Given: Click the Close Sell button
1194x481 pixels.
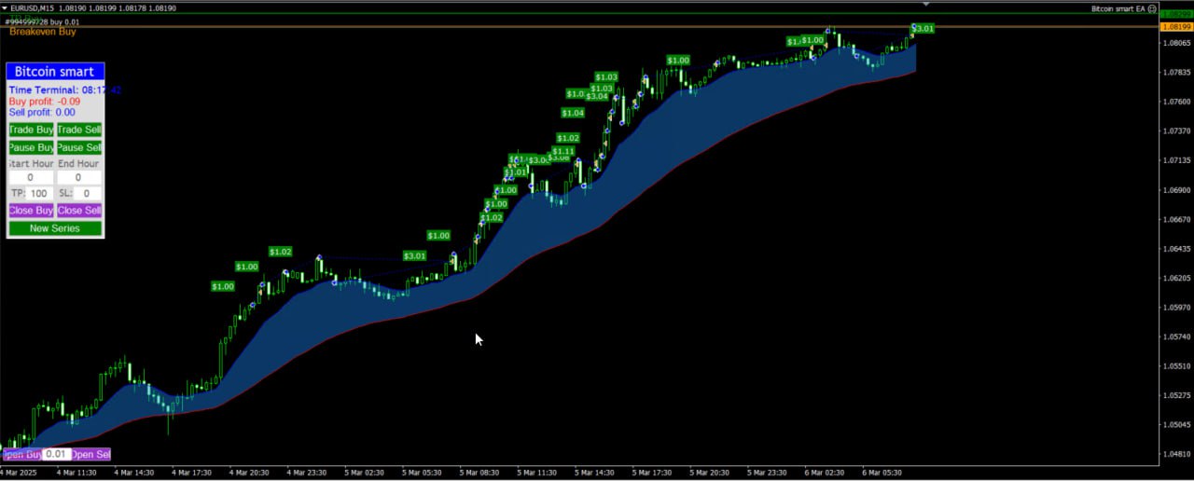Looking at the screenshot, I should (79, 211).
